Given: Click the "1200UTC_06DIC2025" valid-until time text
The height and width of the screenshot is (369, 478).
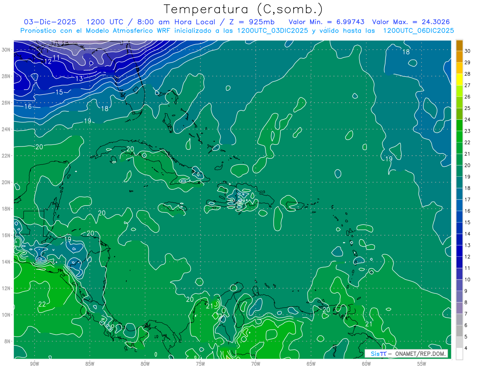Looking at the screenshot, I should (x=418, y=31).
